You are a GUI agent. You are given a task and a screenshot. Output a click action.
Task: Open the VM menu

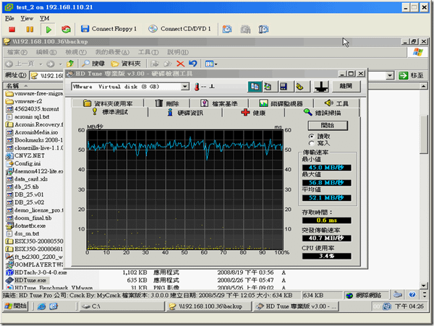point(44,18)
